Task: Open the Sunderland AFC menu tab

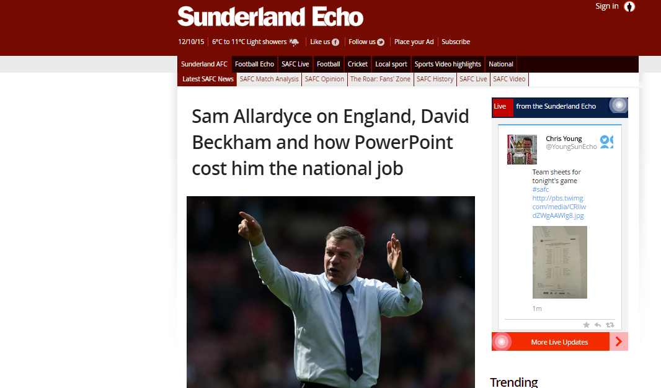Action: point(204,64)
